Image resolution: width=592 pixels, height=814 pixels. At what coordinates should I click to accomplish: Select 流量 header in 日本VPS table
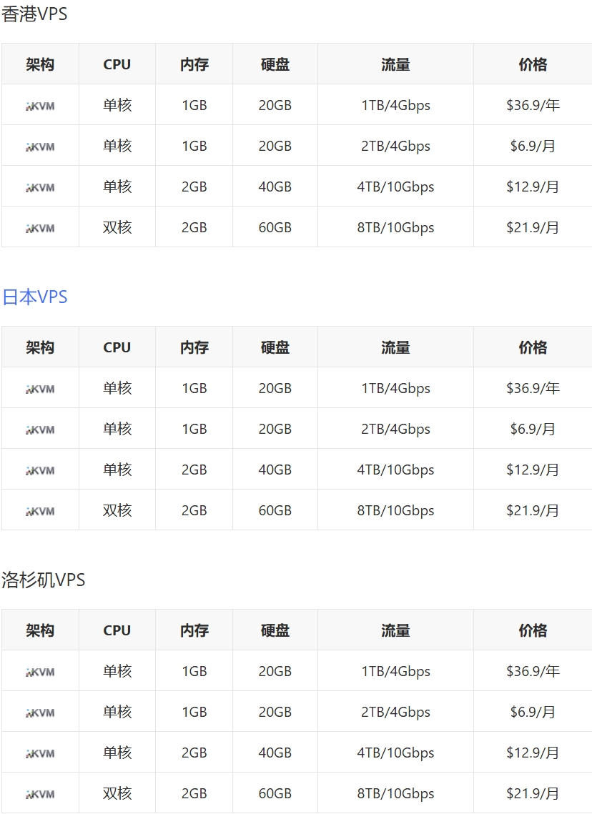pyautogui.click(x=395, y=347)
